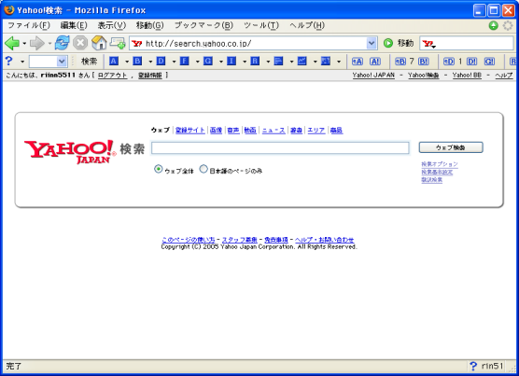Reload the page using the Refresh icon
The image size is (519, 376).
63,43
